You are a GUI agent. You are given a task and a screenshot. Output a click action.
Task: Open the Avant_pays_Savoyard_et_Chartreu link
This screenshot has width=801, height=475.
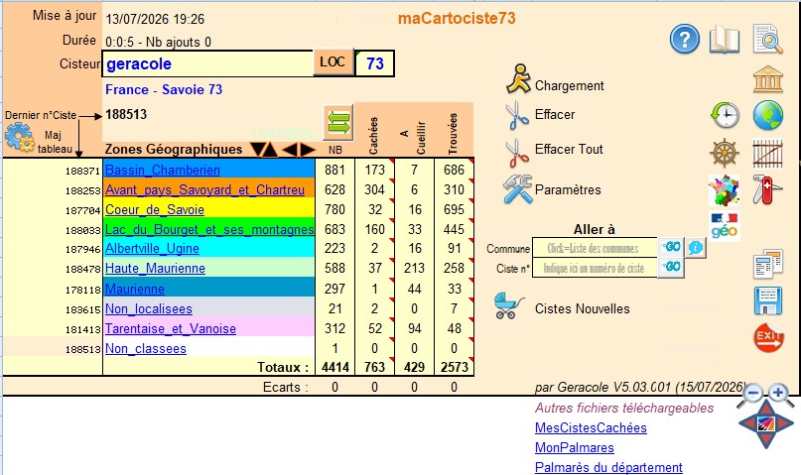[x=204, y=189]
